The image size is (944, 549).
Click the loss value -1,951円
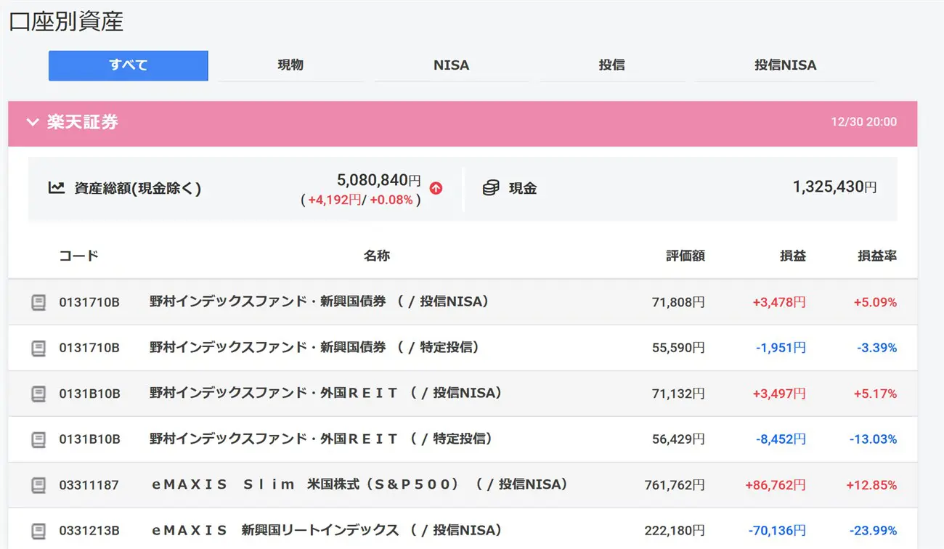[x=781, y=348]
